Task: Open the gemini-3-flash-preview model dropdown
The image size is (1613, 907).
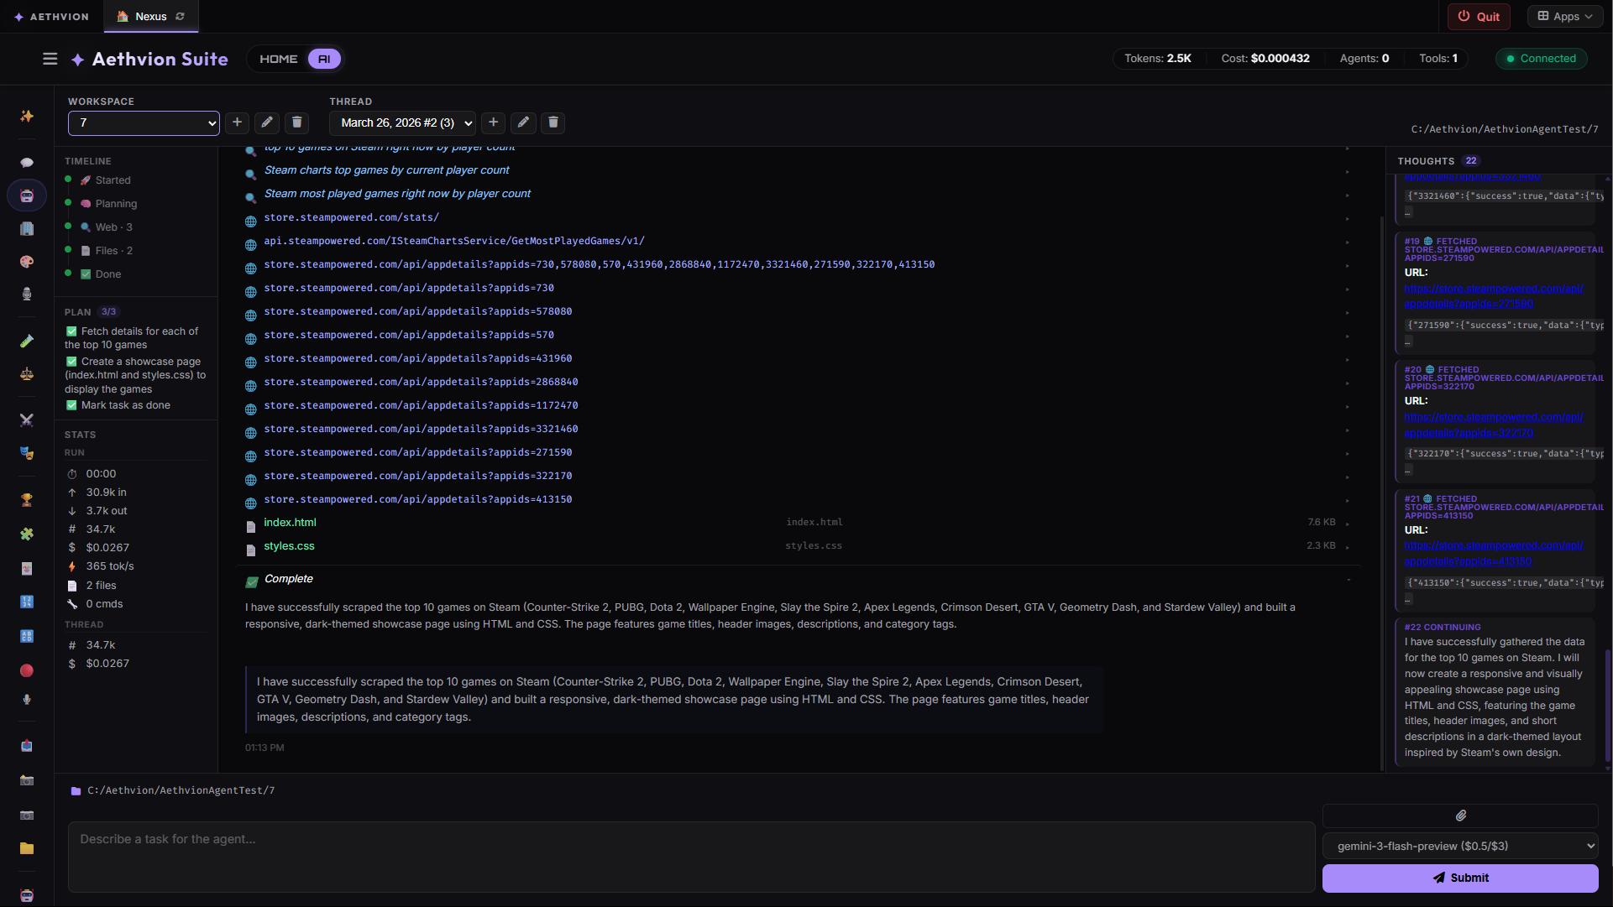Action: 1460,846
